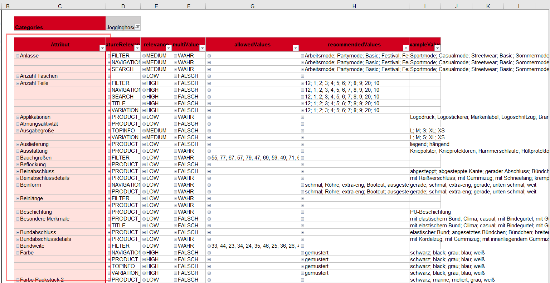
Task: Collapse the Farbe row group
Action: pos(18,253)
